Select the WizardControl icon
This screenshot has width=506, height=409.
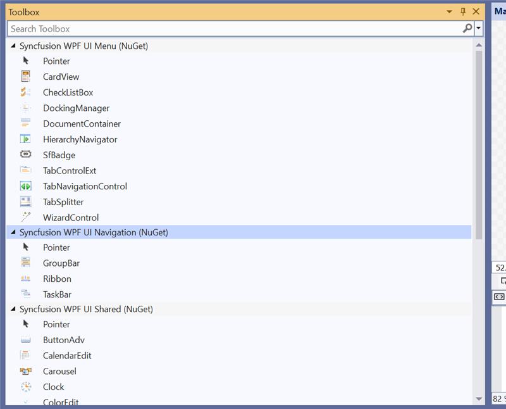coord(26,217)
